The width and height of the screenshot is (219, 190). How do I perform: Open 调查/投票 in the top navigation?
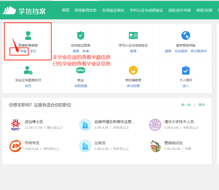[x=204, y=10]
